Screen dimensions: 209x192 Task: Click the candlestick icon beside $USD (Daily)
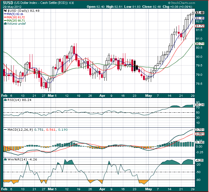click(5, 11)
